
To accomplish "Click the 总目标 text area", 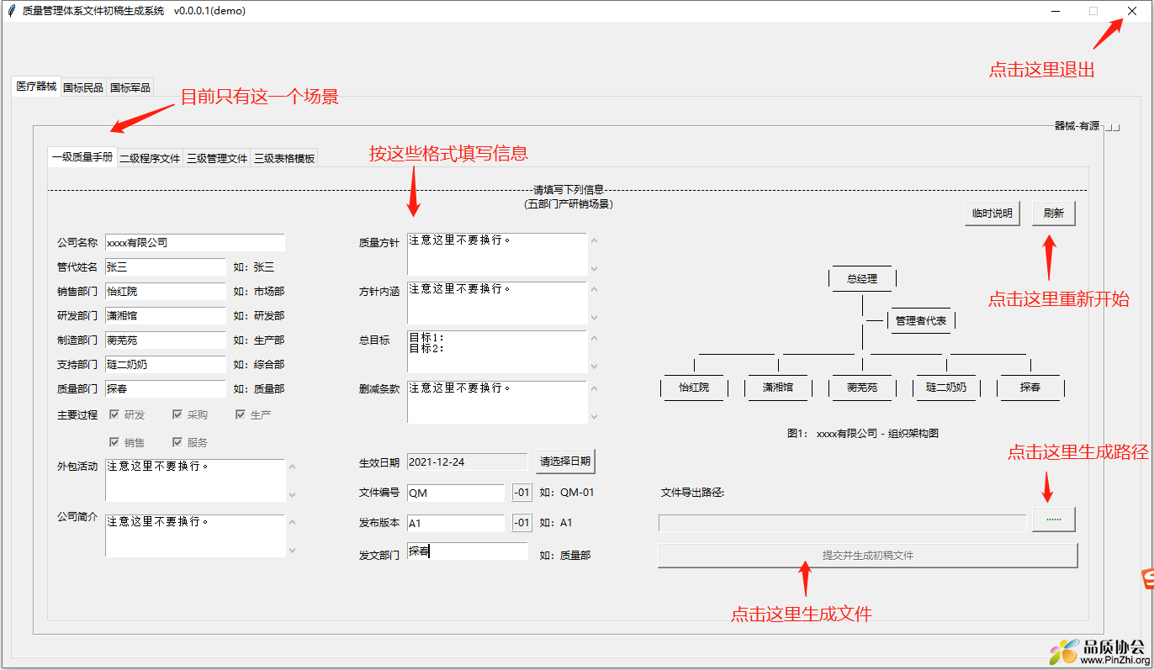I will (497, 351).
